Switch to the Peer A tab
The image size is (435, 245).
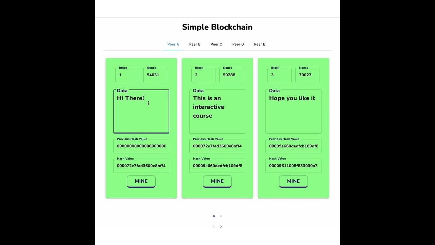pos(173,44)
